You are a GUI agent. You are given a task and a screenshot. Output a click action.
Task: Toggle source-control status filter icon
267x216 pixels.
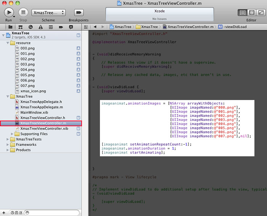pos(16,213)
